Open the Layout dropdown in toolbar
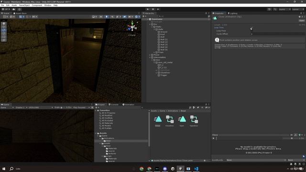This screenshot has height=172, width=306. [298, 9]
